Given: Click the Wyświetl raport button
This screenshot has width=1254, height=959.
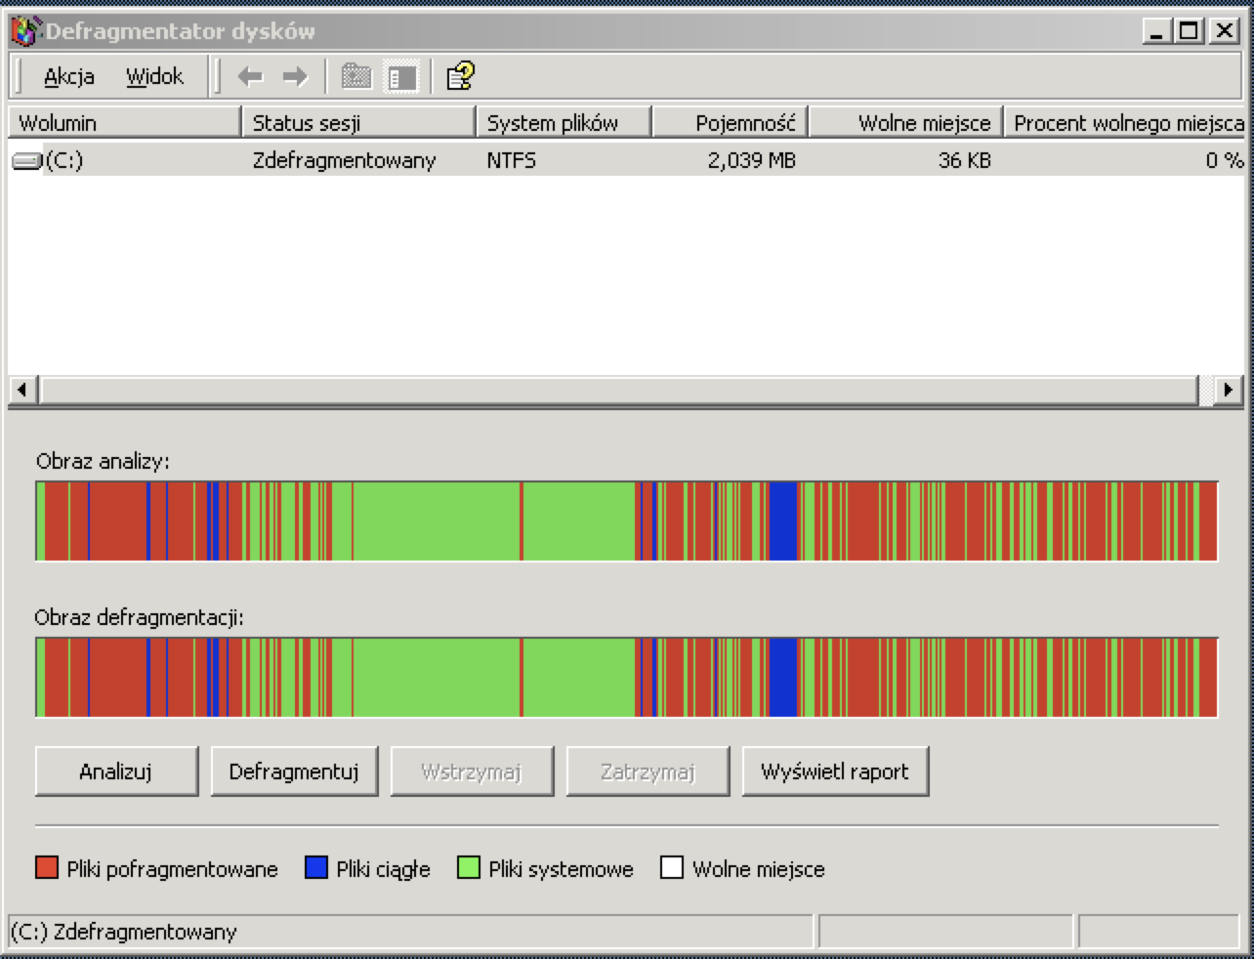Looking at the screenshot, I should coord(835,771).
